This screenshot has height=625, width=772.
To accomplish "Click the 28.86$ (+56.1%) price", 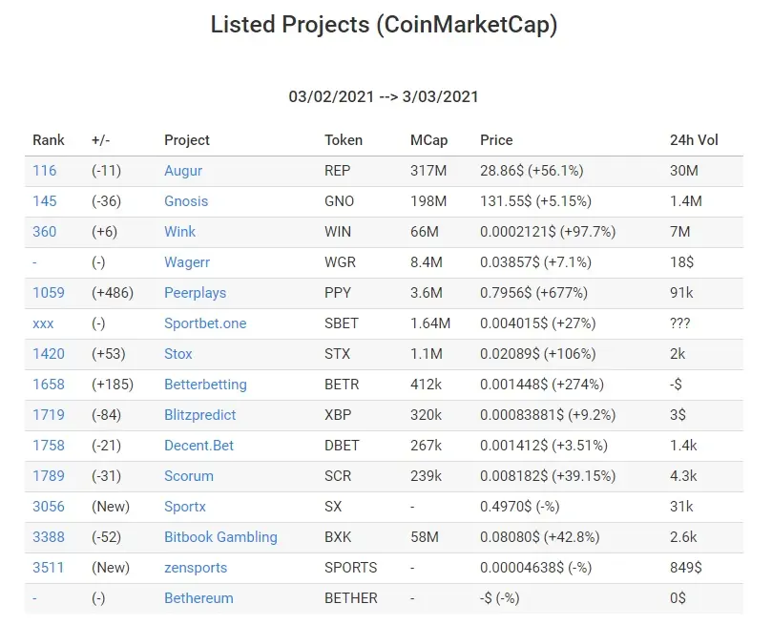I will [532, 171].
